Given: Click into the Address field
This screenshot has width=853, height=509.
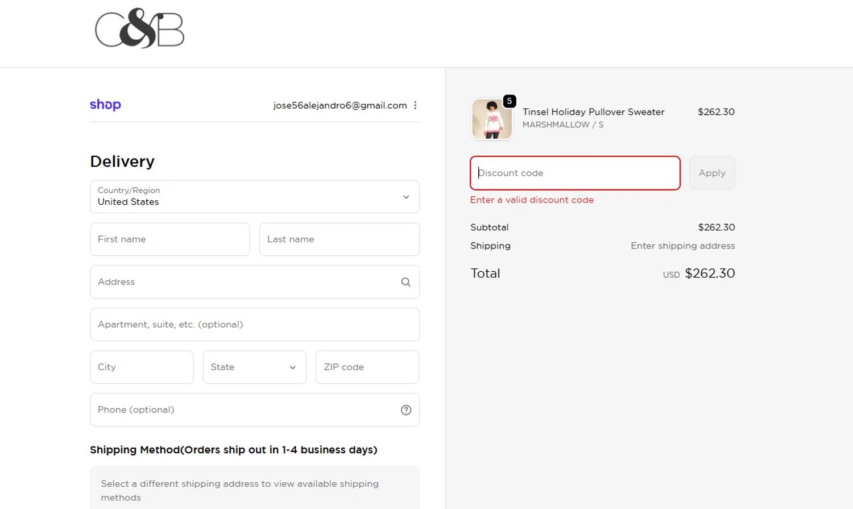Looking at the screenshot, I should (x=245, y=282).
